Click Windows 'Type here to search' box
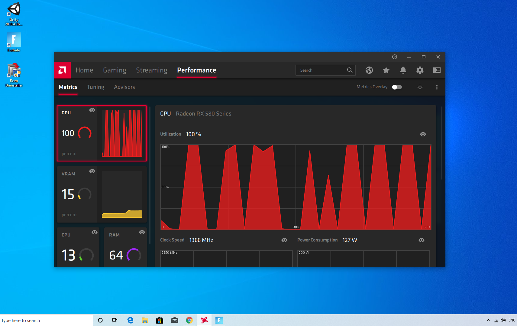517x326 pixels. click(x=46, y=320)
